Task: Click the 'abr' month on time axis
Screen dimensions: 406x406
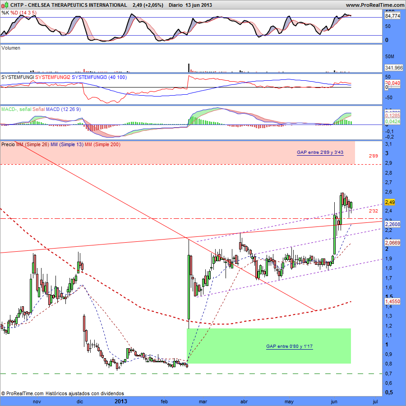Action: [244, 401]
